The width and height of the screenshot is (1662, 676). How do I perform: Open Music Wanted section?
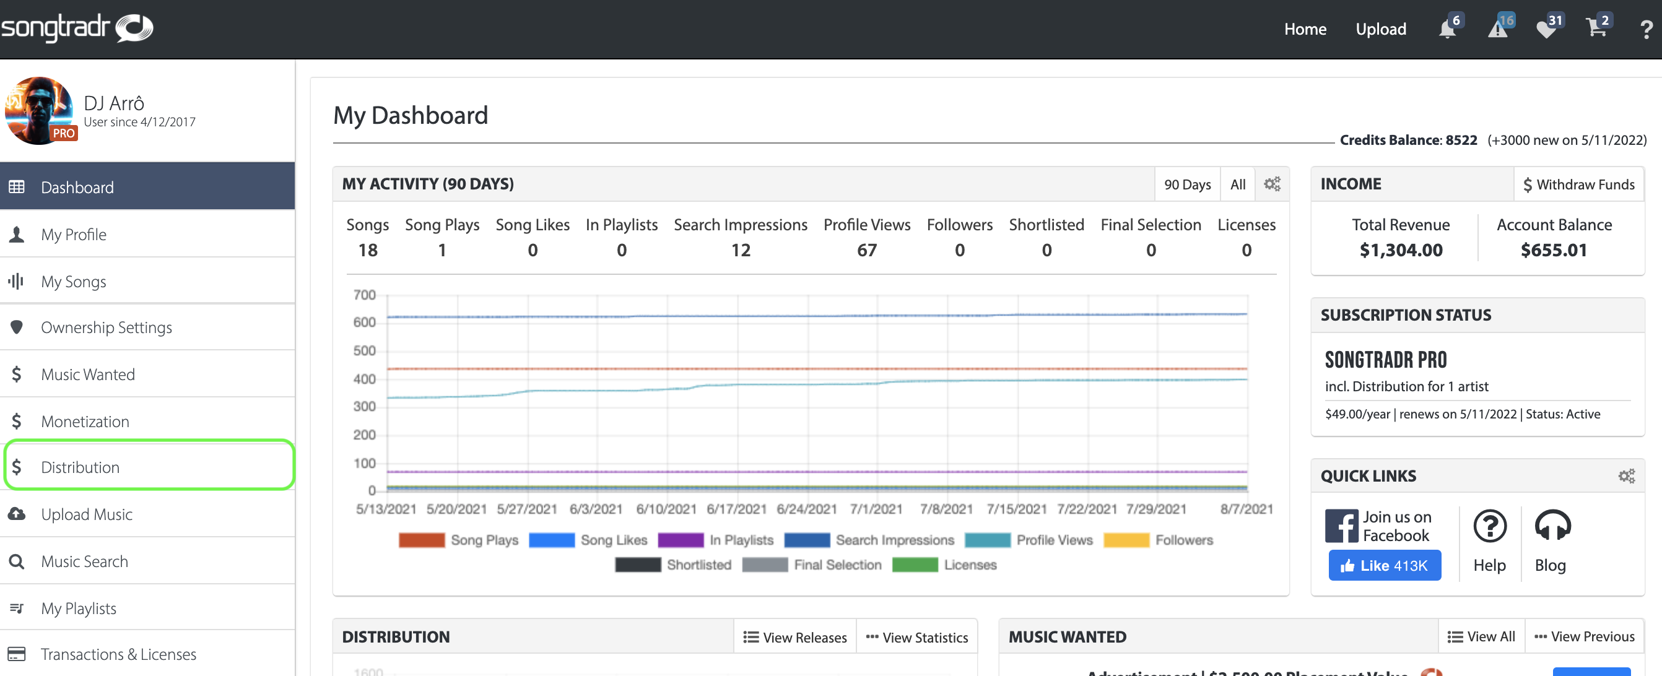[148, 374]
